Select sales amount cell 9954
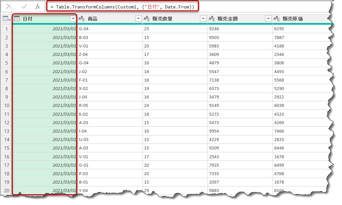 tap(240, 131)
